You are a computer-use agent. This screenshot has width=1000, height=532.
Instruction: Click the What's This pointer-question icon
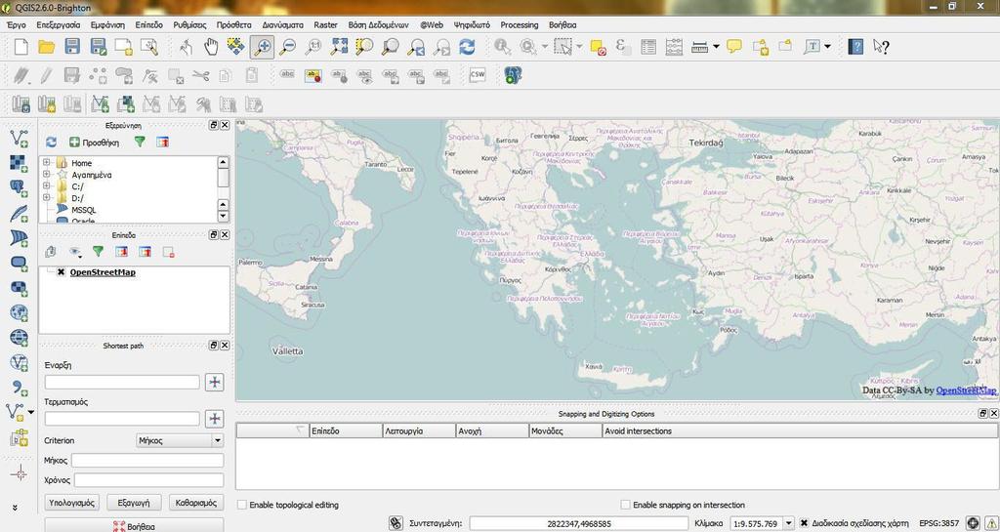[x=882, y=47]
